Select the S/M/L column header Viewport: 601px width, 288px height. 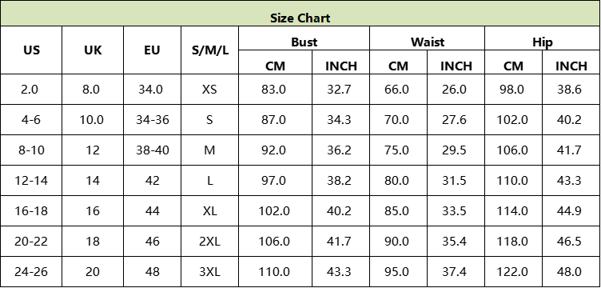click(x=209, y=50)
